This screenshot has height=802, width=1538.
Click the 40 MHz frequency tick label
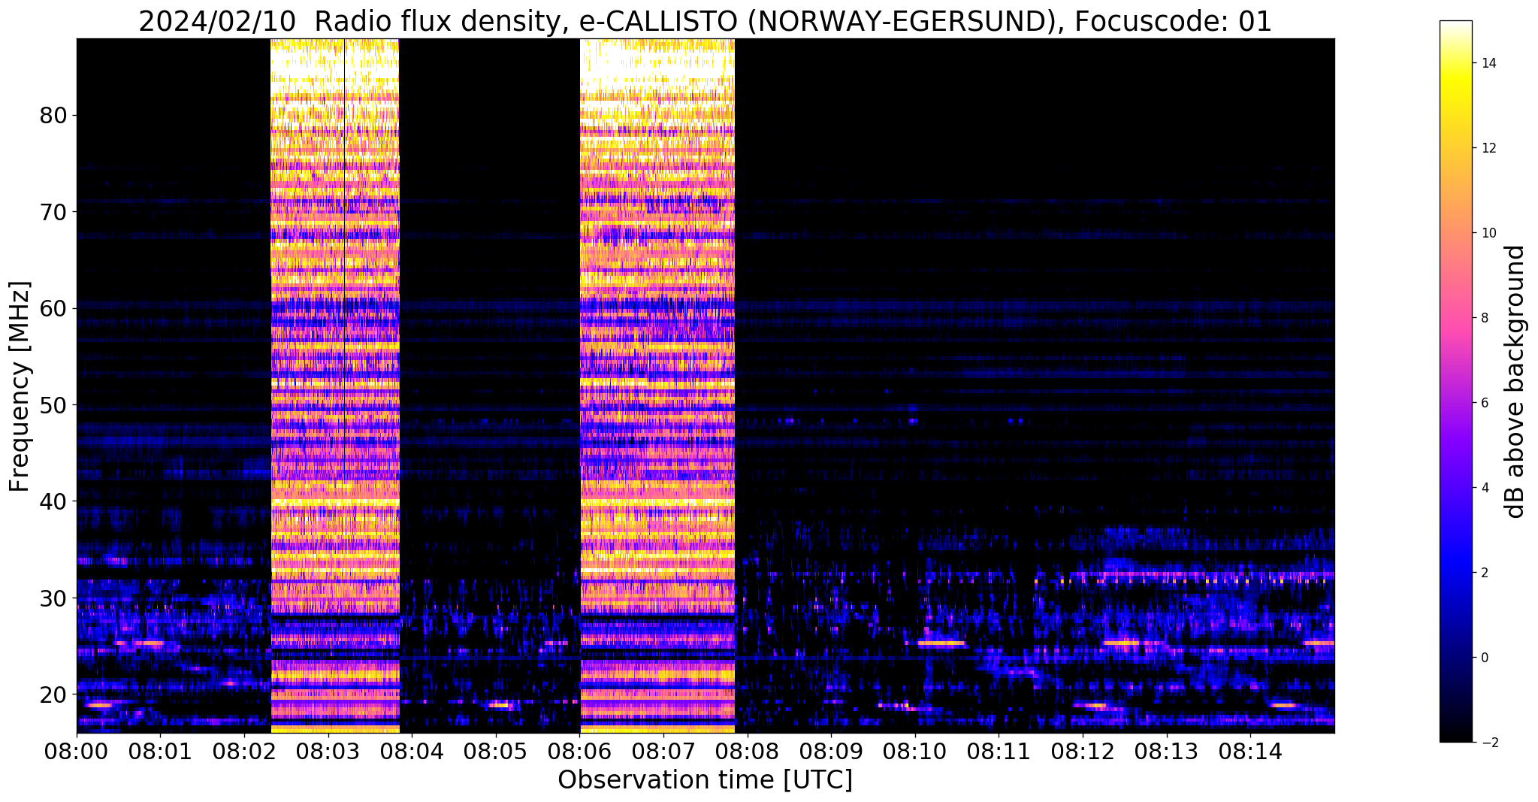coord(53,501)
